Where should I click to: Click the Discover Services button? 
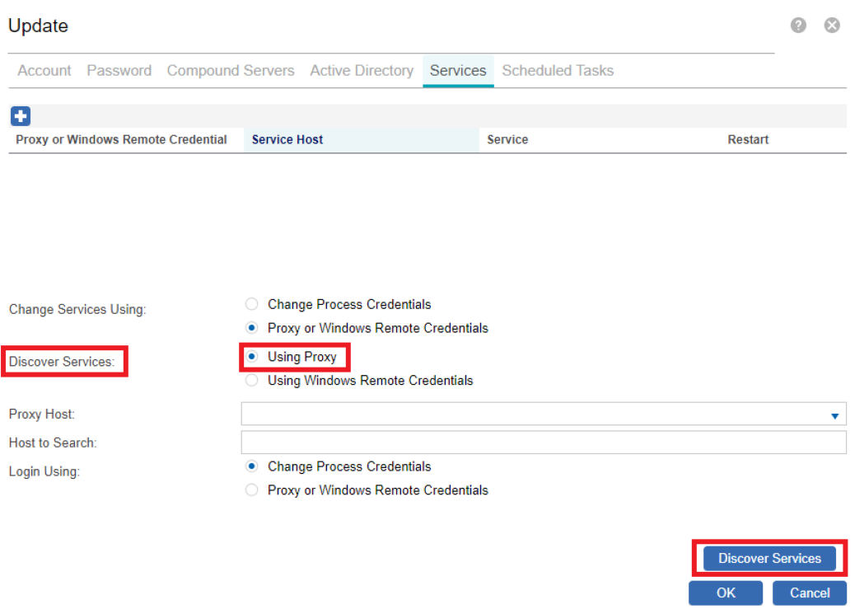769,559
